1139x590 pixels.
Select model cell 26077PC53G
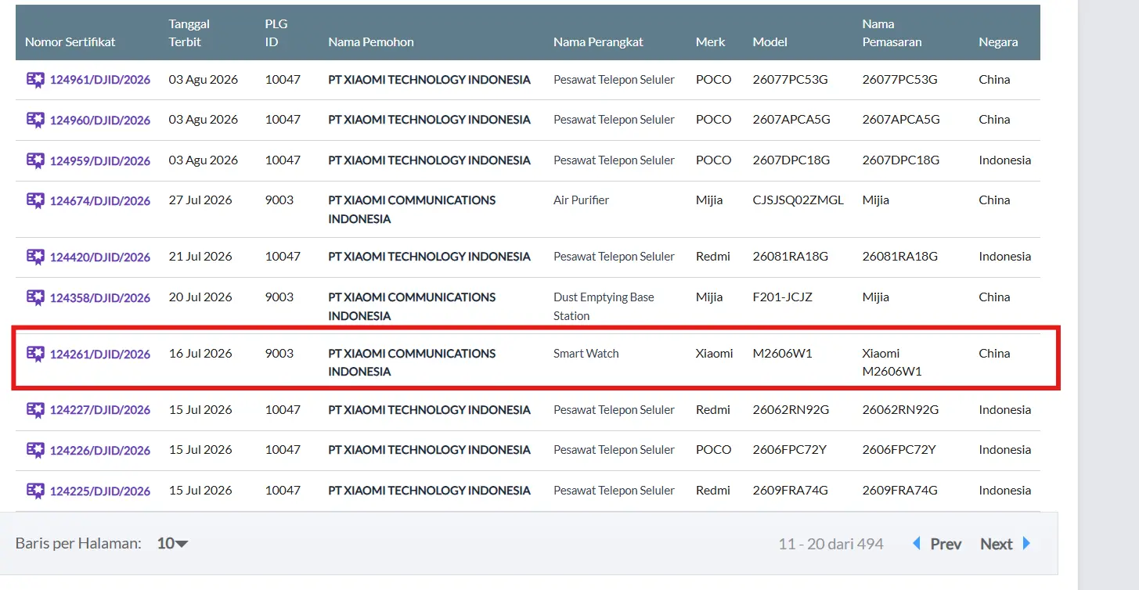[x=791, y=80]
